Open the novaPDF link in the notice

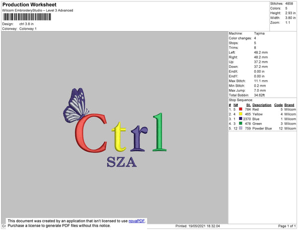(x=137, y=221)
